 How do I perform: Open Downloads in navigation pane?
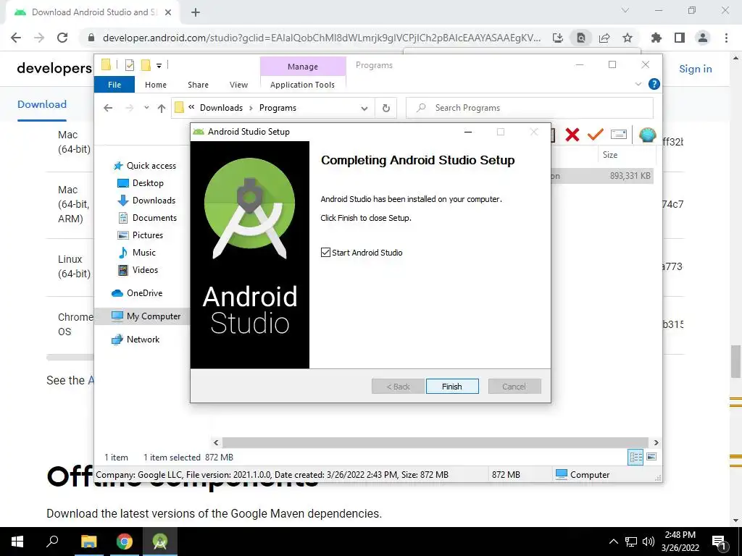[x=146, y=201]
